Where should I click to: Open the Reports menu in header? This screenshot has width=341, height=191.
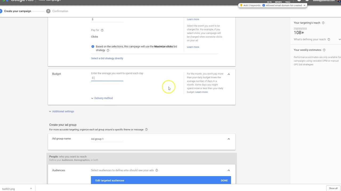[x=278, y=2]
